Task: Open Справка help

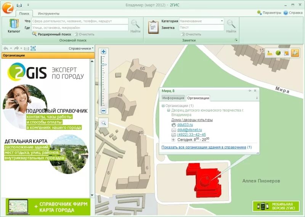Action: pos(293,13)
